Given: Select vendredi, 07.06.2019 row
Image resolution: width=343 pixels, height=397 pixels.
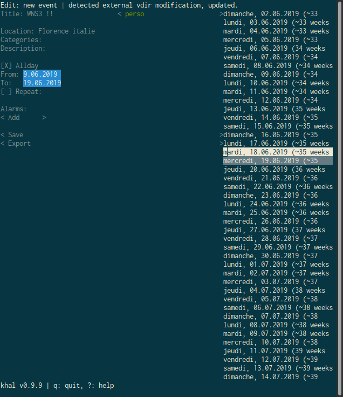Looking at the screenshot, I should tap(278, 57).
